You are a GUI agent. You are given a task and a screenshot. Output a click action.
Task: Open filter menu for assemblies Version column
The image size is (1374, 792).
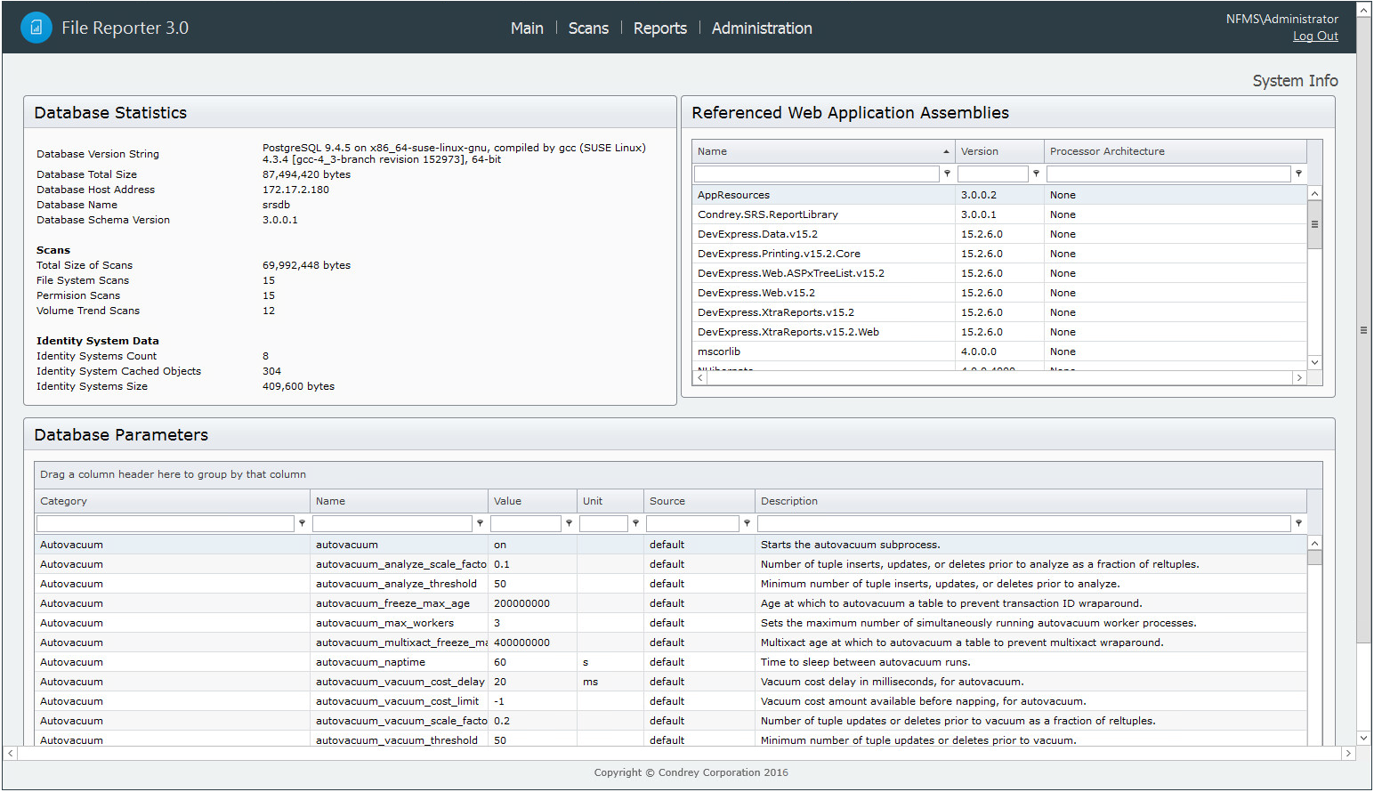click(x=1036, y=174)
